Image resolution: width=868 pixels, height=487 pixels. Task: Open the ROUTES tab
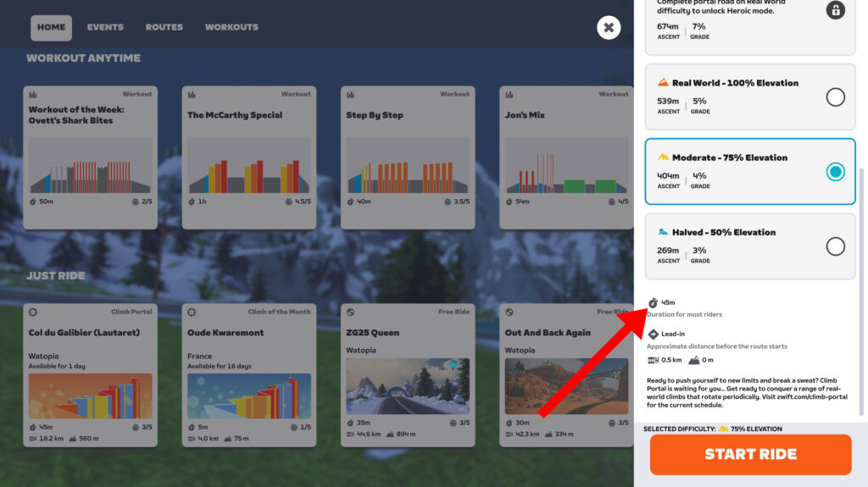[x=164, y=27]
